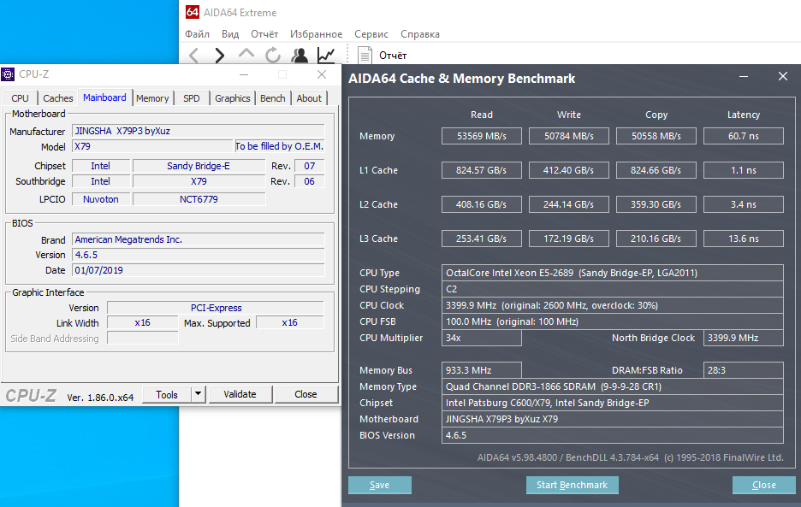Click Southbridge X79 value

[x=199, y=181]
